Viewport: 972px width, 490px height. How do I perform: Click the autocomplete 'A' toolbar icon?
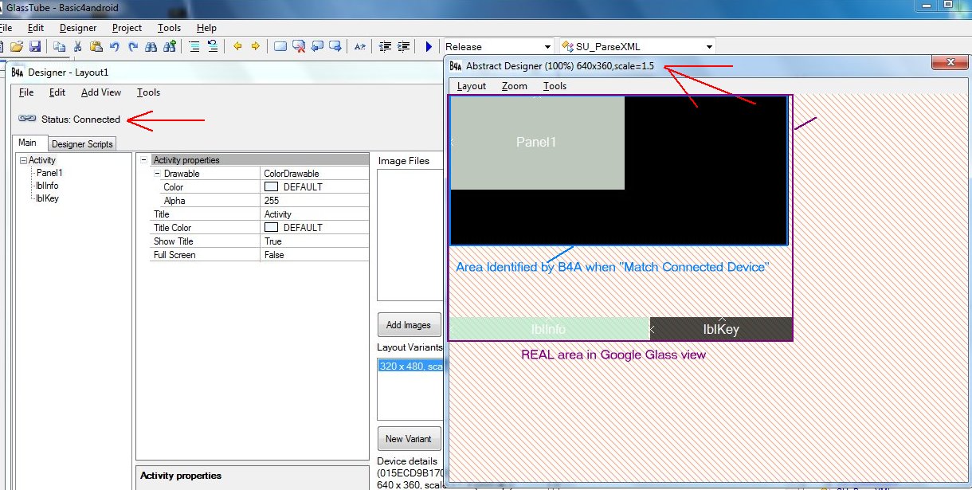click(360, 46)
